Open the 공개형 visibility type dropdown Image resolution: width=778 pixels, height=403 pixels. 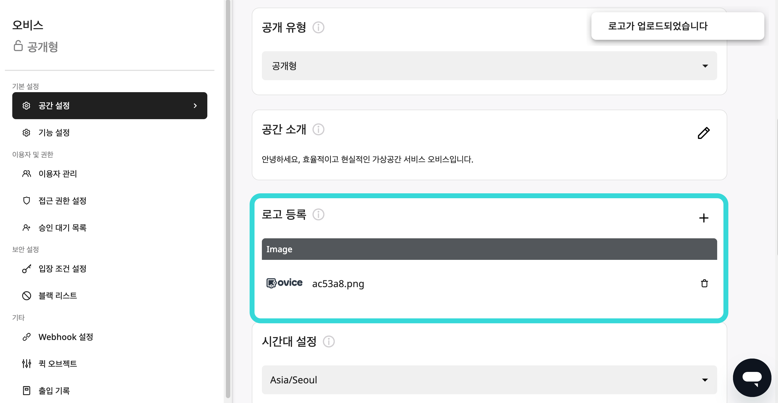coord(489,66)
